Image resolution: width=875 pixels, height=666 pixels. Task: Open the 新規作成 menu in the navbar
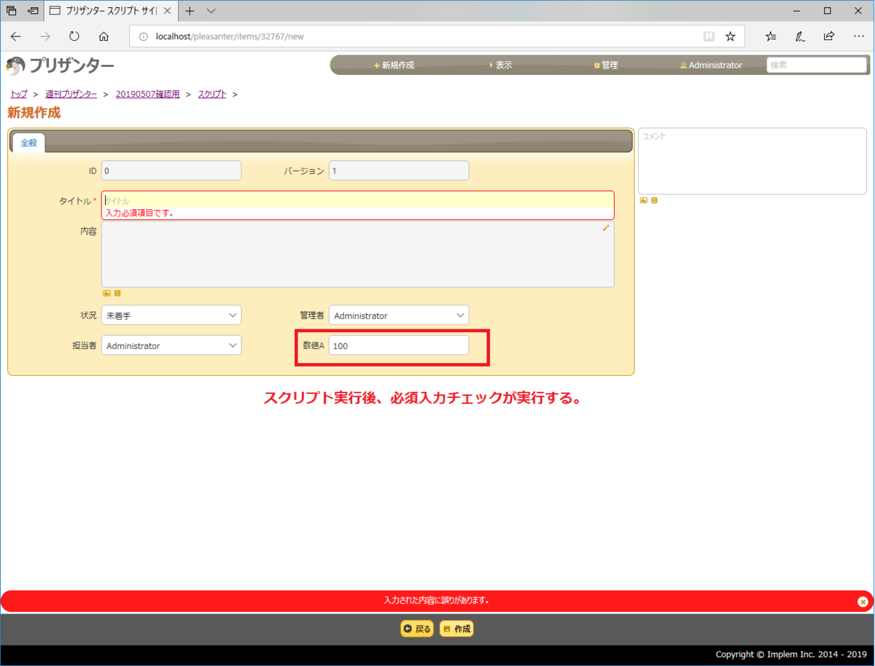tap(394, 65)
